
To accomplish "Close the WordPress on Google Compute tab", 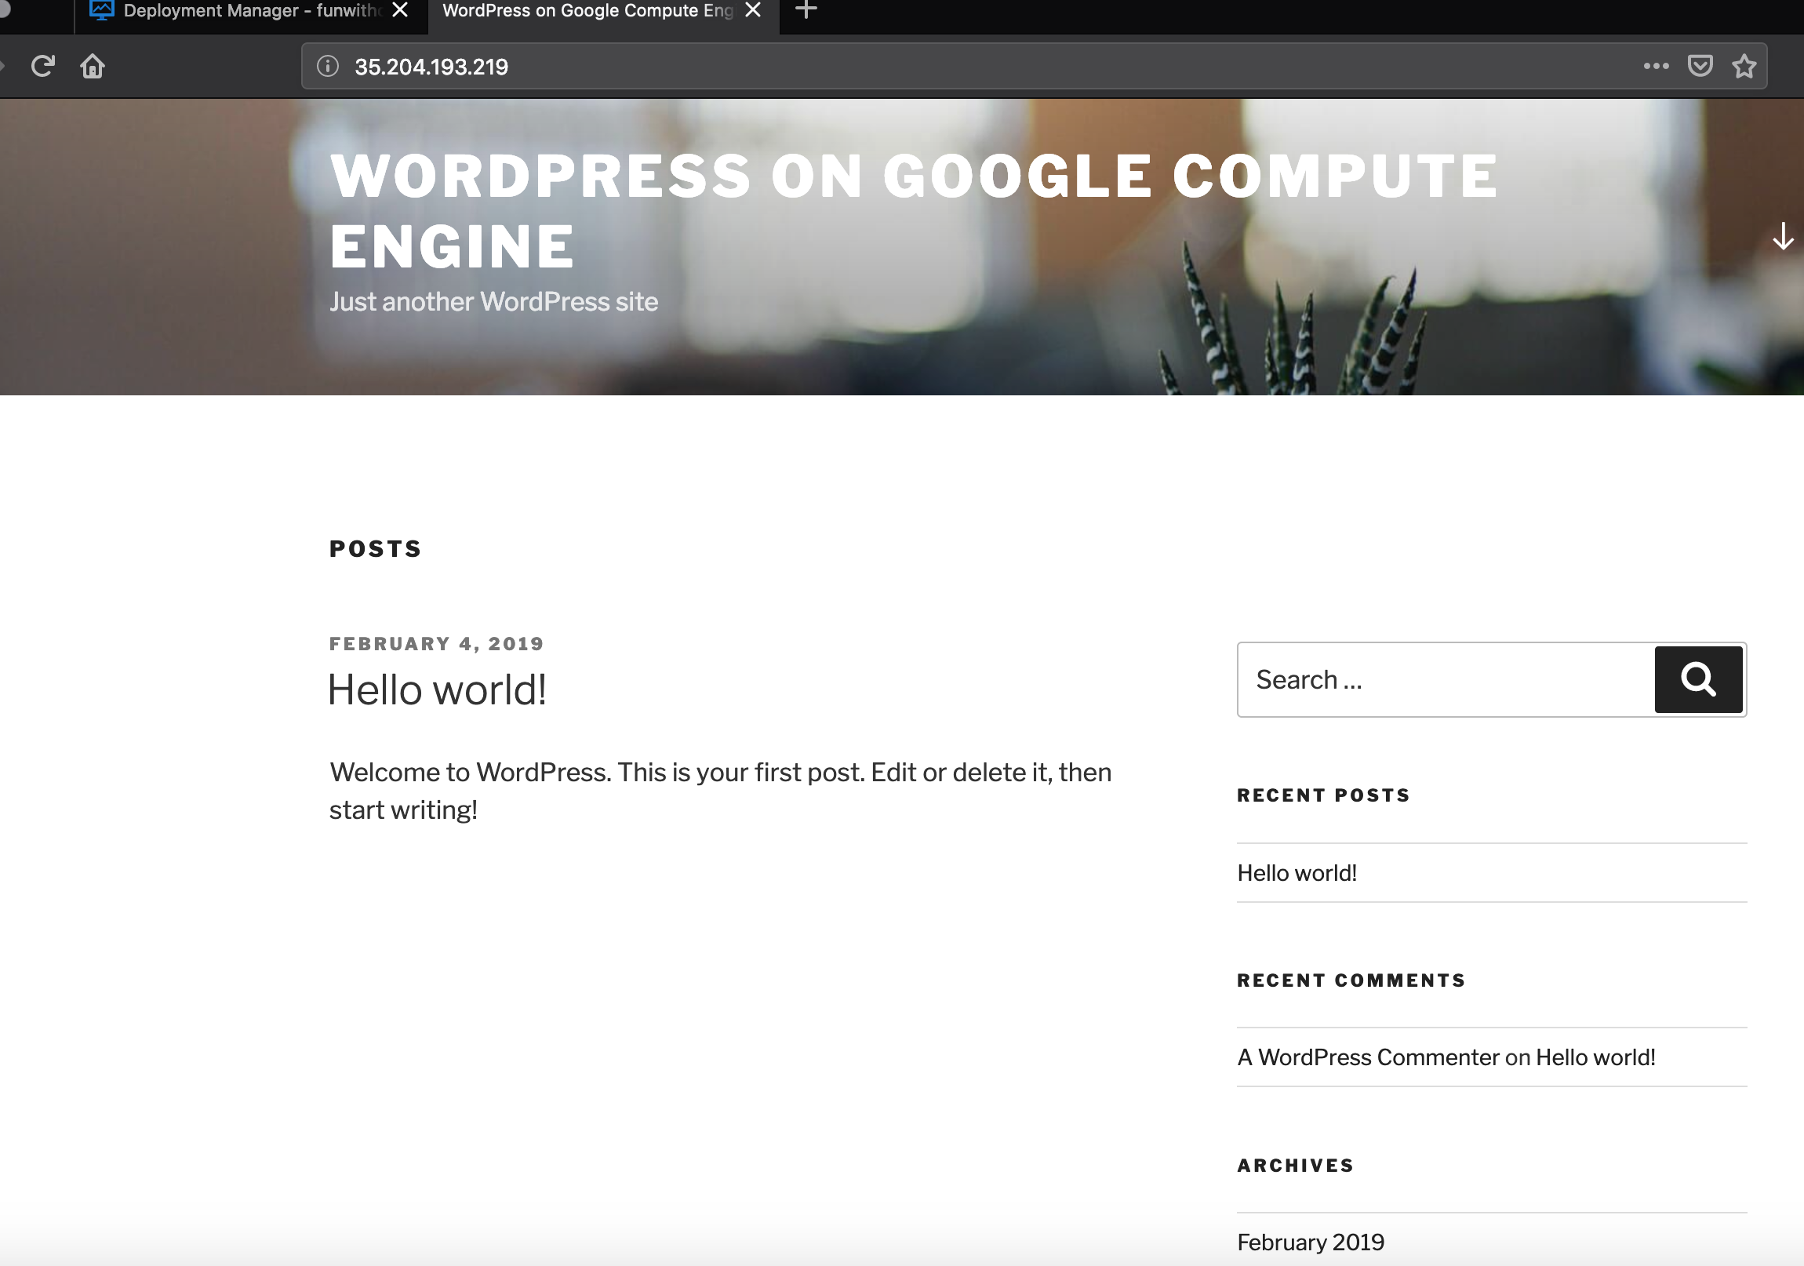I will click(753, 10).
